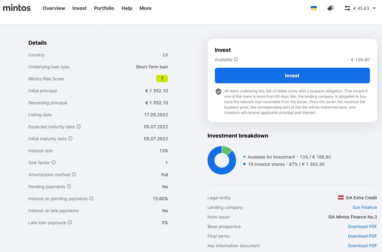The image size is (382, 252).
Task: Download the Key information document PDF
Action: click(x=362, y=246)
